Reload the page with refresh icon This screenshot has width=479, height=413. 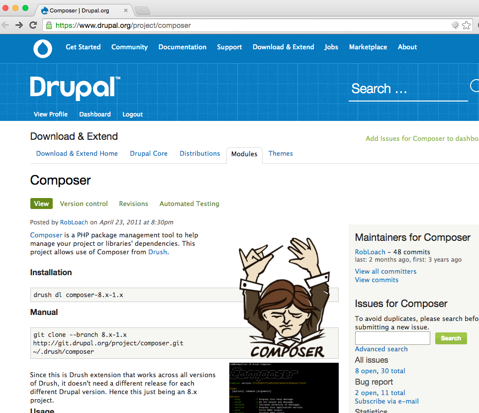pyautogui.click(x=33, y=25)
